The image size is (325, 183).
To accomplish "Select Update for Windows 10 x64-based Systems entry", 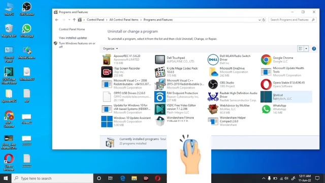I will (126, 109).
